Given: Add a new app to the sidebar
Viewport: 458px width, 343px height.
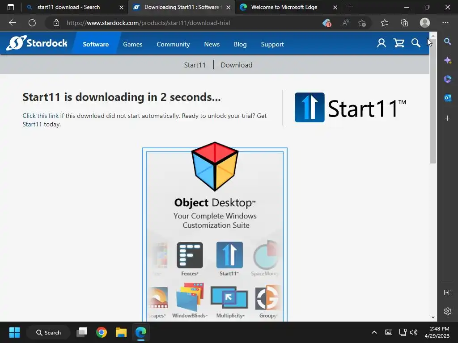Looking at the screenshot, I should point(447,118).
